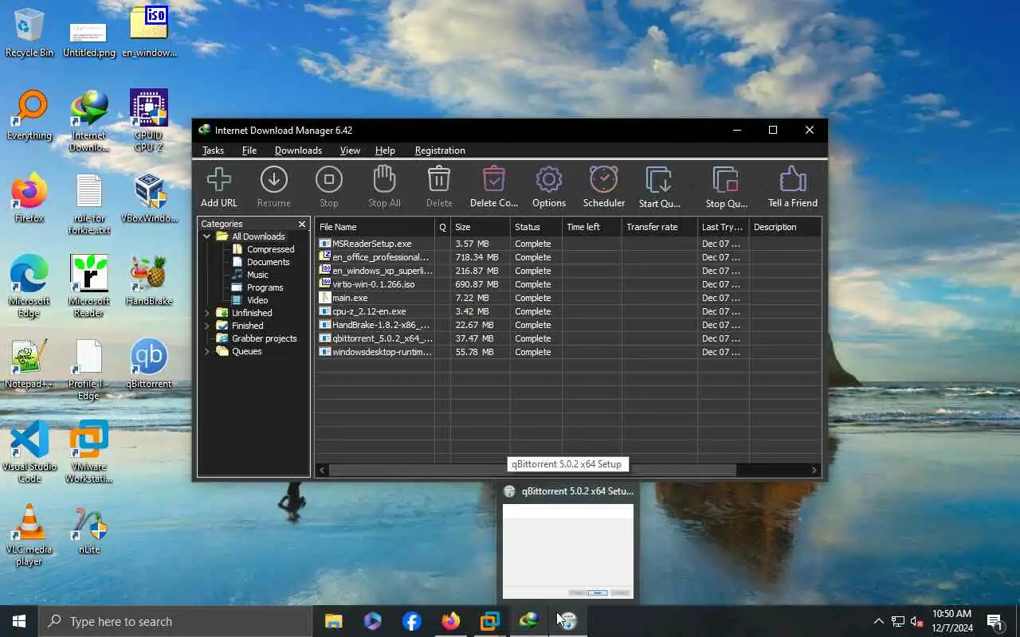Select the virtio-win-0.1.266.iso row

tap(568, 284)
